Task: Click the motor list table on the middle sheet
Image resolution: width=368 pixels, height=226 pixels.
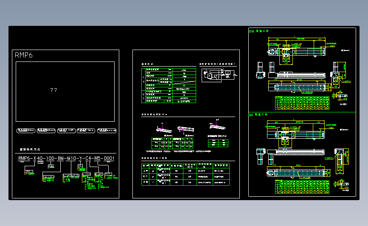Action: [185, 175]
